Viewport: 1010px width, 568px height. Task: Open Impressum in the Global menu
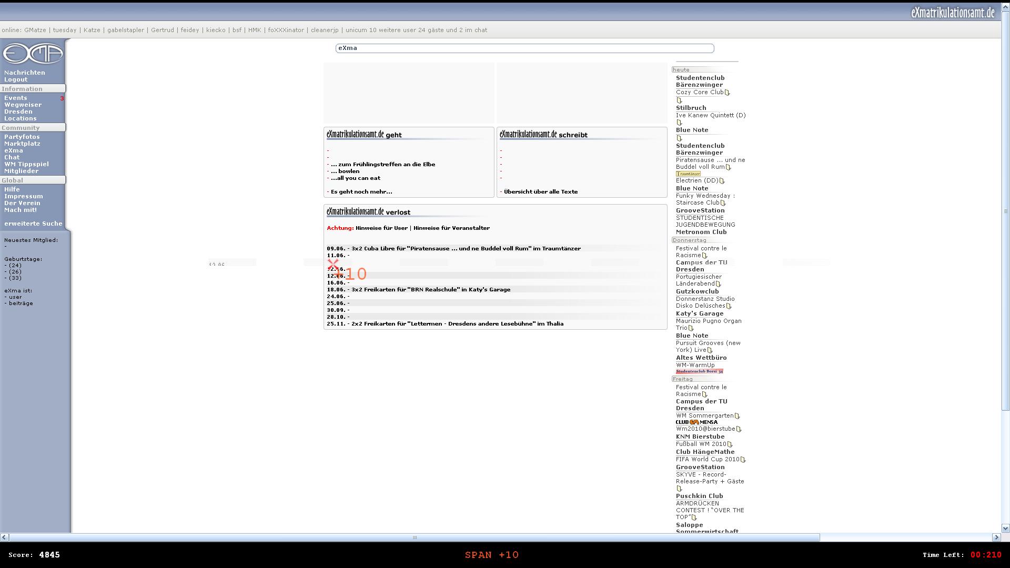(24, 196)
